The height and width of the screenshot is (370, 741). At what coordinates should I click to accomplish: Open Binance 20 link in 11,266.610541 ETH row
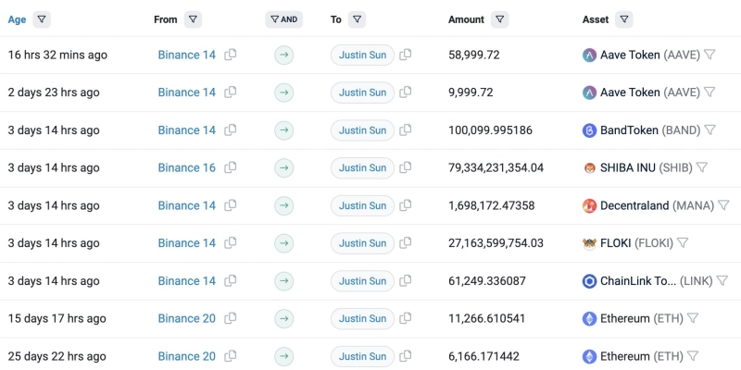186,318
